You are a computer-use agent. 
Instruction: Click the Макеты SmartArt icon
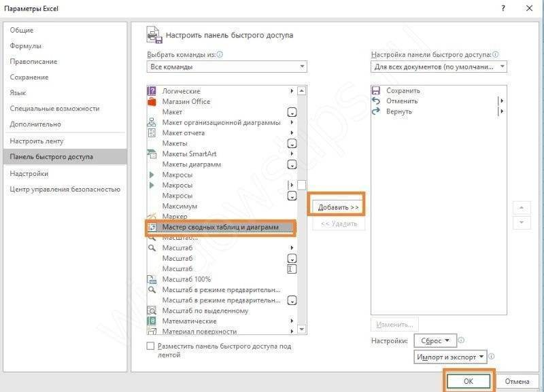click(x=152, y=154)
